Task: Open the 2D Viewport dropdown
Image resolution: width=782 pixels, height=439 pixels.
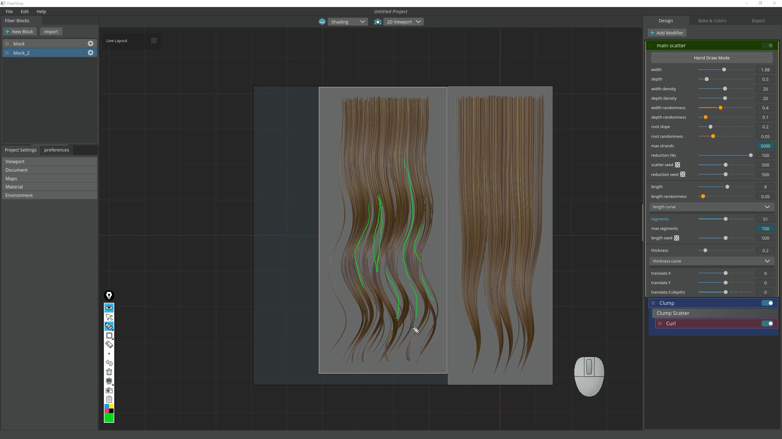Action: point(403,22)
